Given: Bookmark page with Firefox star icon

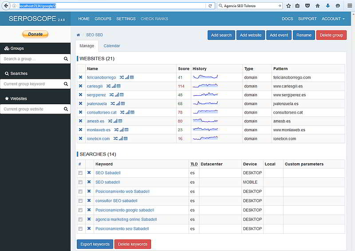Looking at the screenshot, I should click(x=289, y=6).
